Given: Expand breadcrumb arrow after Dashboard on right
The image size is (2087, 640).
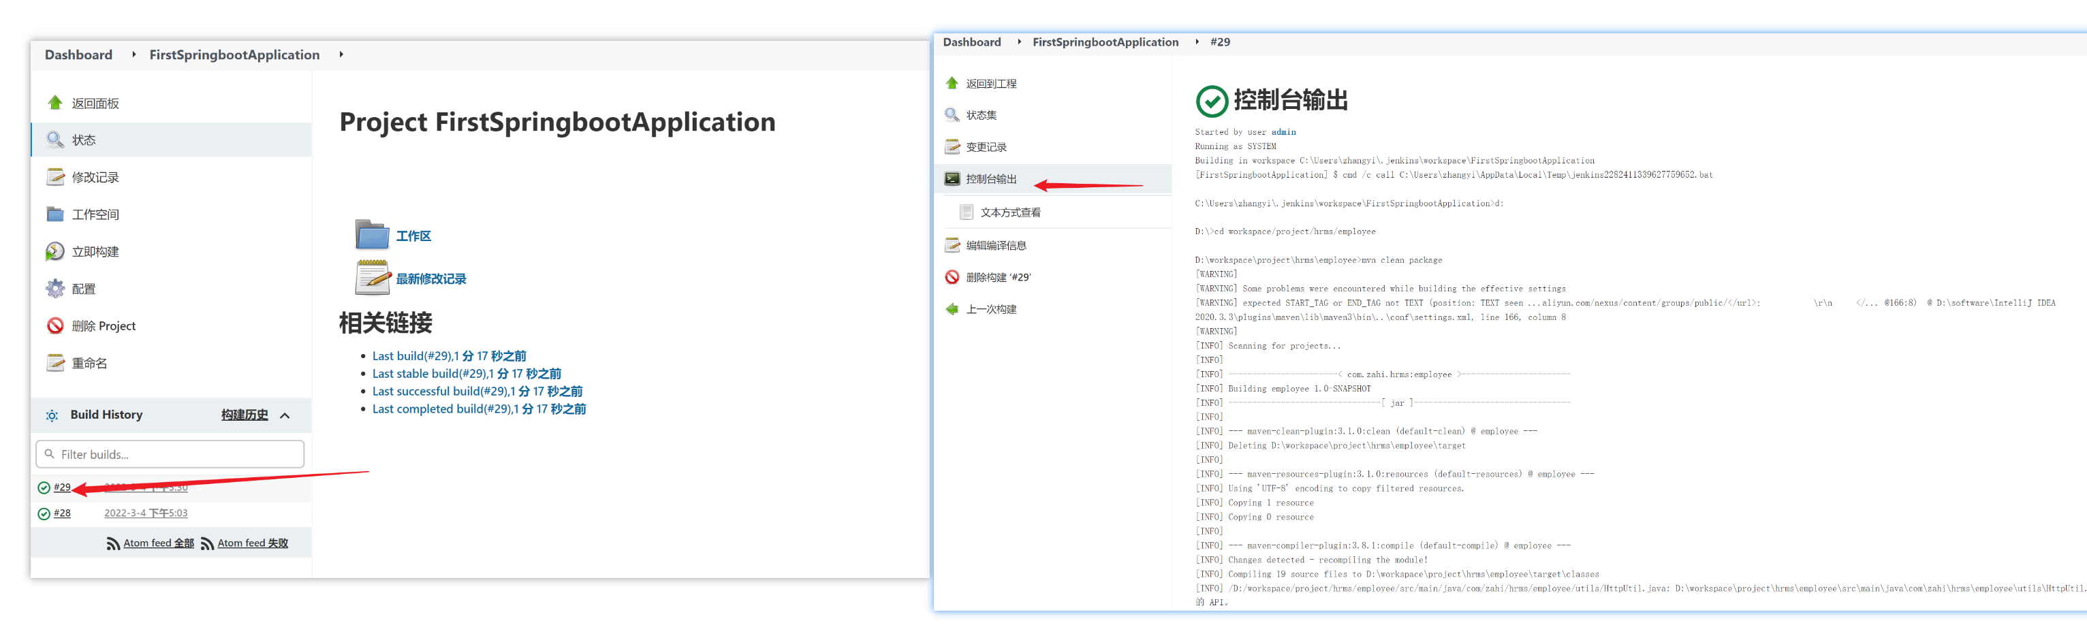Looking at the screenshot, I should 1019,42.
